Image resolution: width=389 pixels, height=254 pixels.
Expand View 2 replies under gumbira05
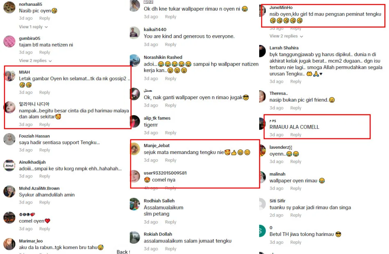[x=35, y=61]
